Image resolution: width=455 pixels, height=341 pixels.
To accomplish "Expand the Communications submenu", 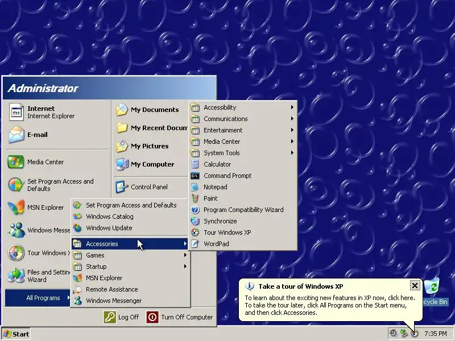I will coord(243,119).
